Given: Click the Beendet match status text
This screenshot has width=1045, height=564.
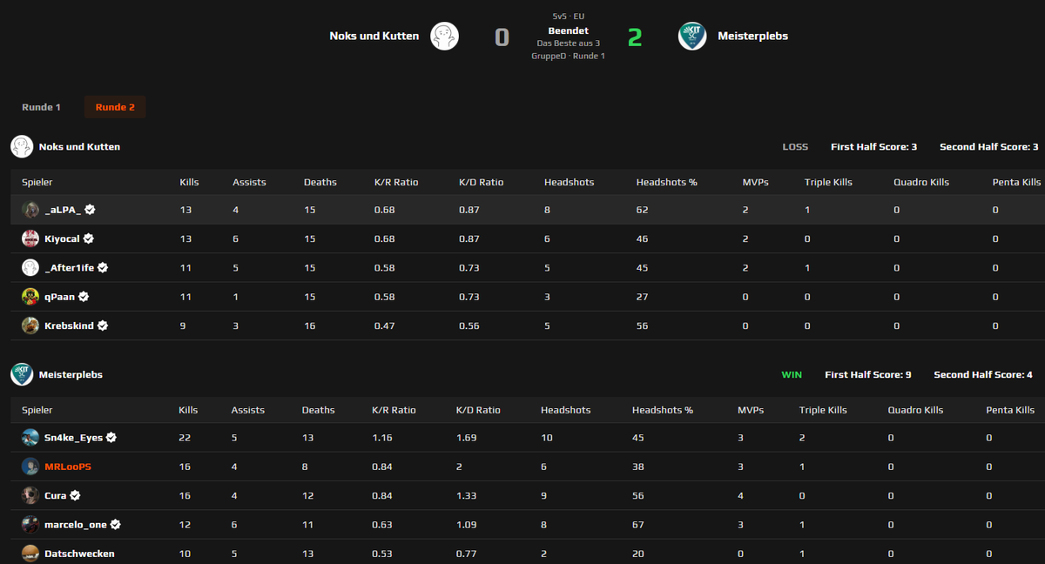Looking at the screenshot, I should pyautogui.click(x=568, y=30).
